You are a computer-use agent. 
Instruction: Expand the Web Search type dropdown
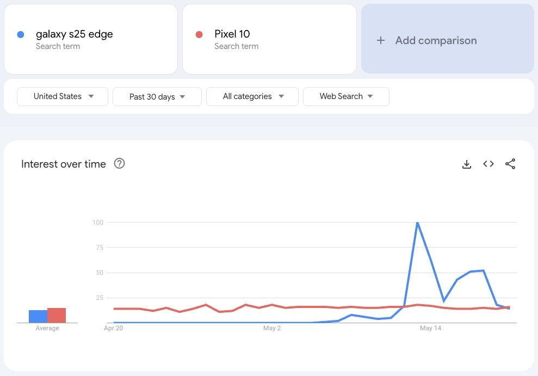(x=346, y=96)
